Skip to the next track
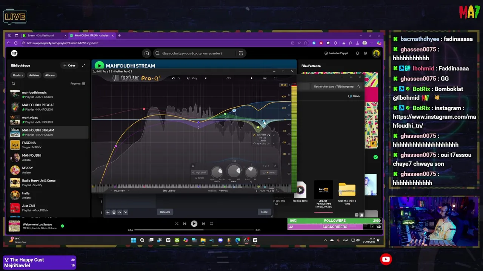 tap(203, 224)
